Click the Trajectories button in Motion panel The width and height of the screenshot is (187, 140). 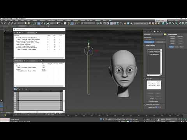point(160,42)
